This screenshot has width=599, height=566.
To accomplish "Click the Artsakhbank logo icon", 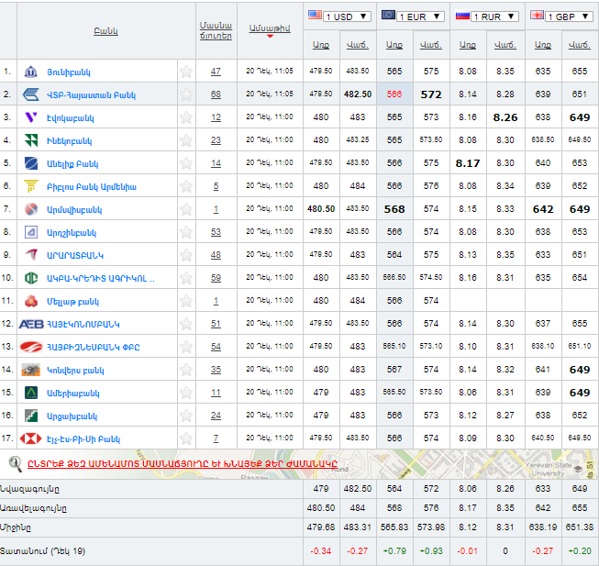I will click(x=31, y=416).
